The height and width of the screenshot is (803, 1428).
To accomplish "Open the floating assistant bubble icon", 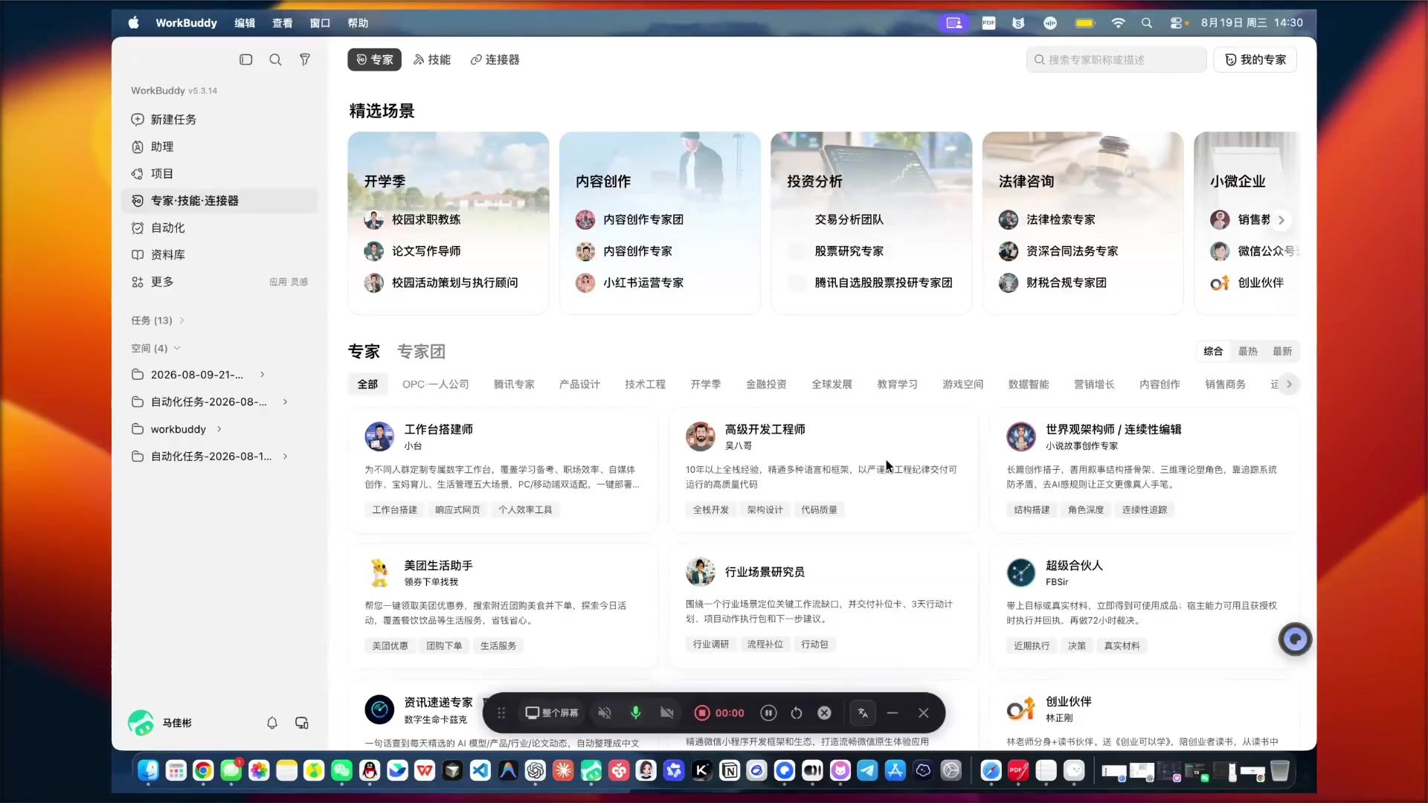I will click(x=1295, y=639).
